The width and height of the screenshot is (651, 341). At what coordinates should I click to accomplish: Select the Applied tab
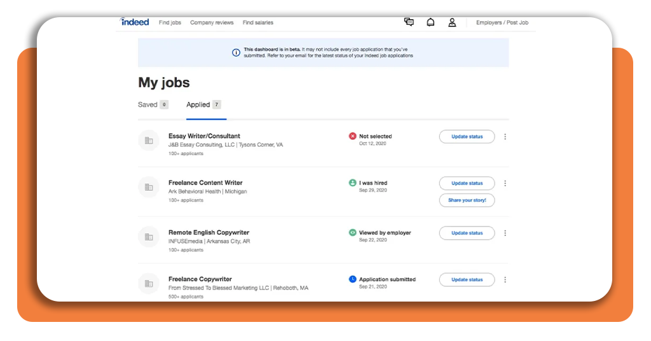(203, 105)
